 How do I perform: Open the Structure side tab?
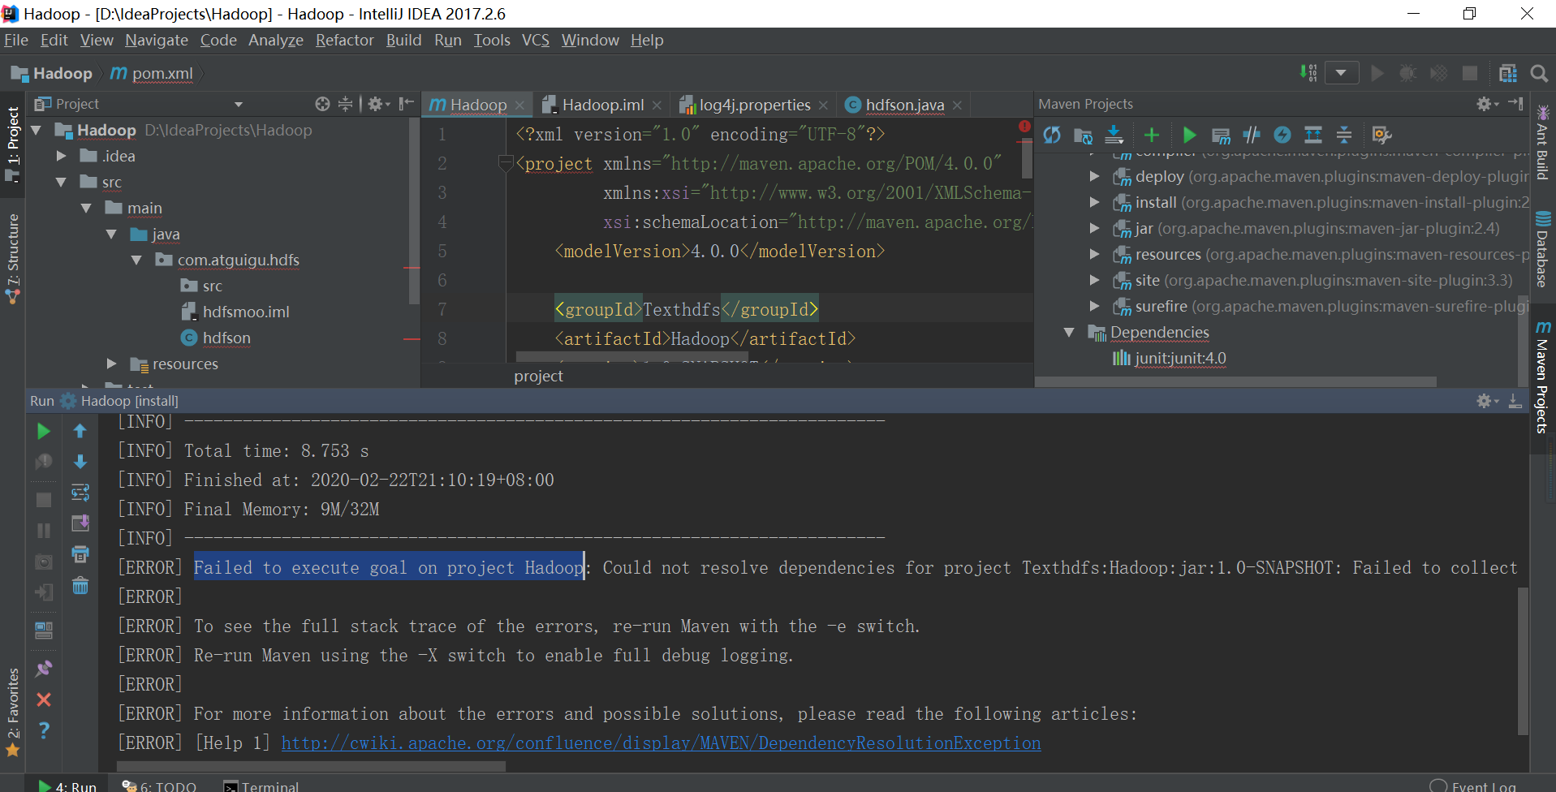tap(13, 258)
